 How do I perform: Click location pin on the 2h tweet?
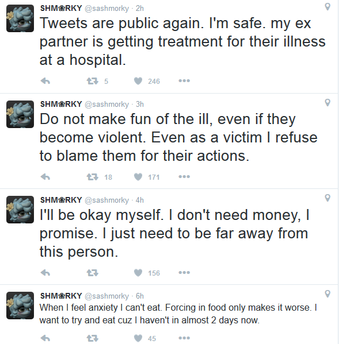(x=327, y=7)
